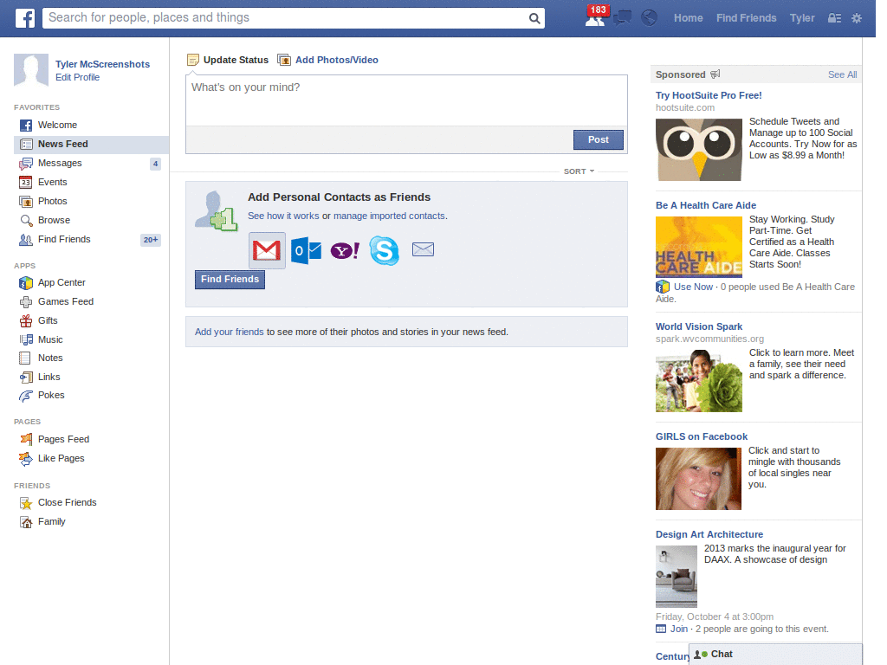The image size is (887, 665).
Task: Open the messages icon in top bar
Action: 622,18
